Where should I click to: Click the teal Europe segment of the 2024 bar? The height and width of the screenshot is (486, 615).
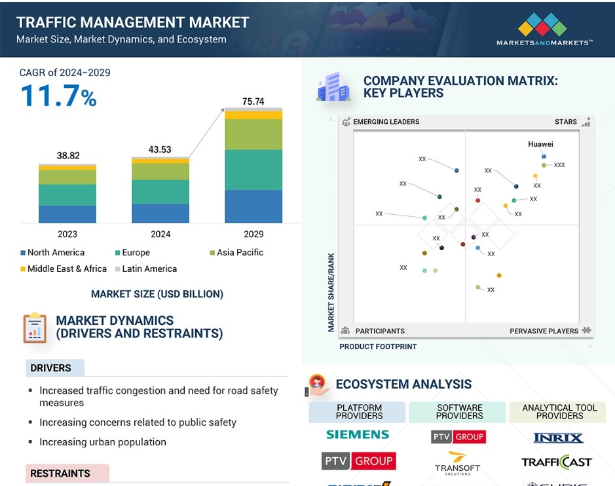point(160,192)
